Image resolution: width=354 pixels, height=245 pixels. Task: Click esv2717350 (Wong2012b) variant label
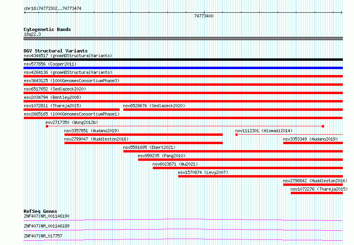click(72, 122)
